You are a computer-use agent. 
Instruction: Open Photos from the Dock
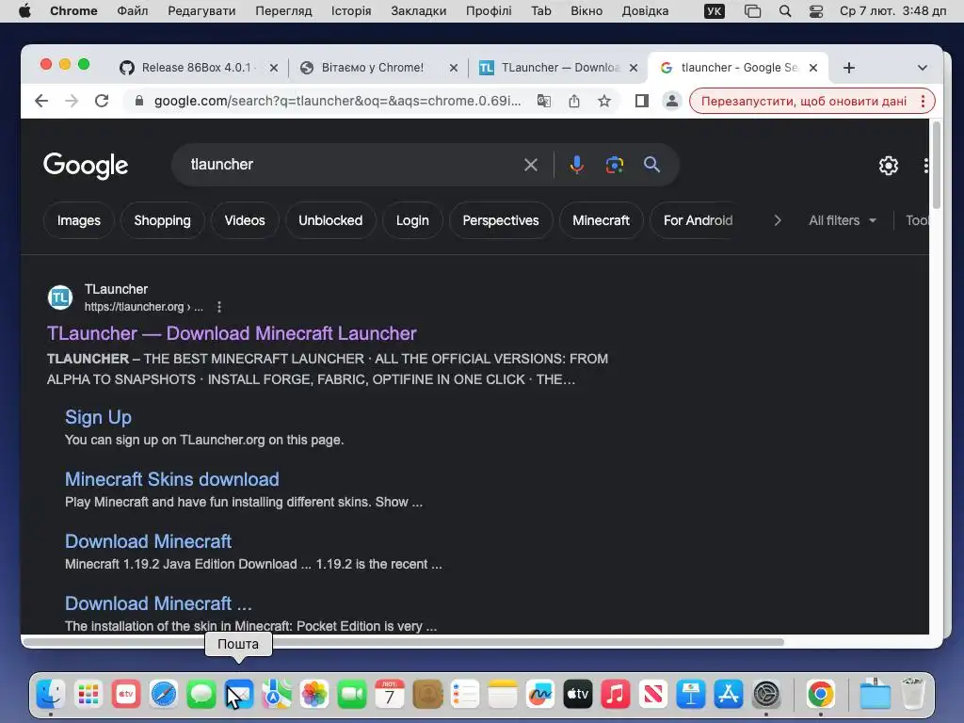(314, 695)
